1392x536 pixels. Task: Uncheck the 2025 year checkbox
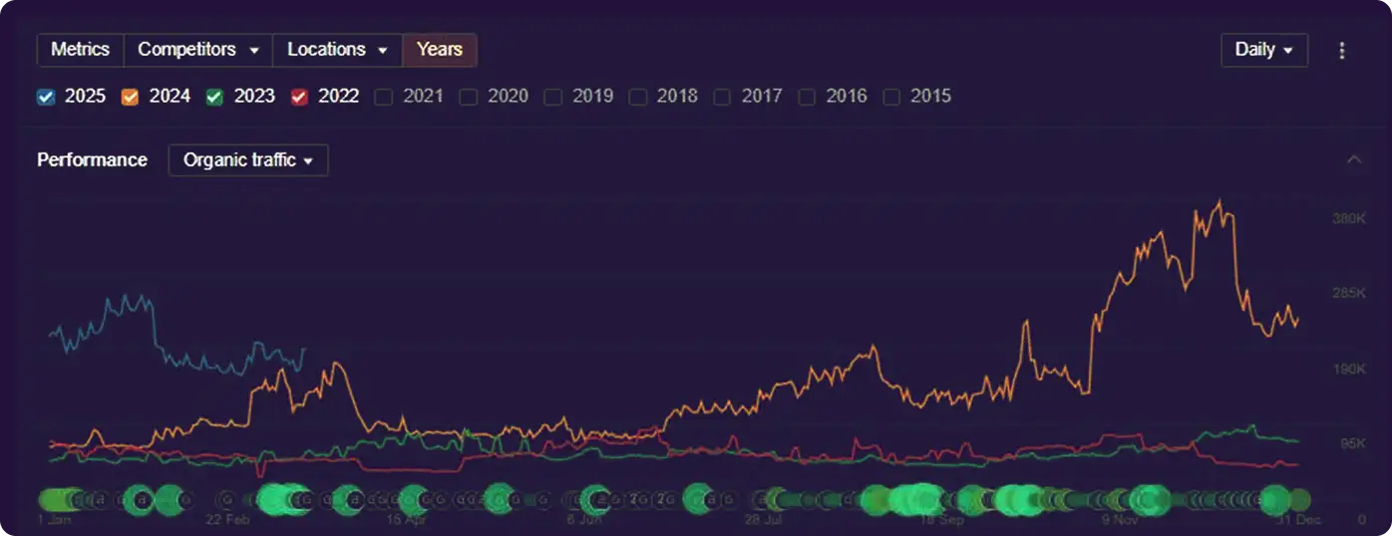tap(46, 97)
